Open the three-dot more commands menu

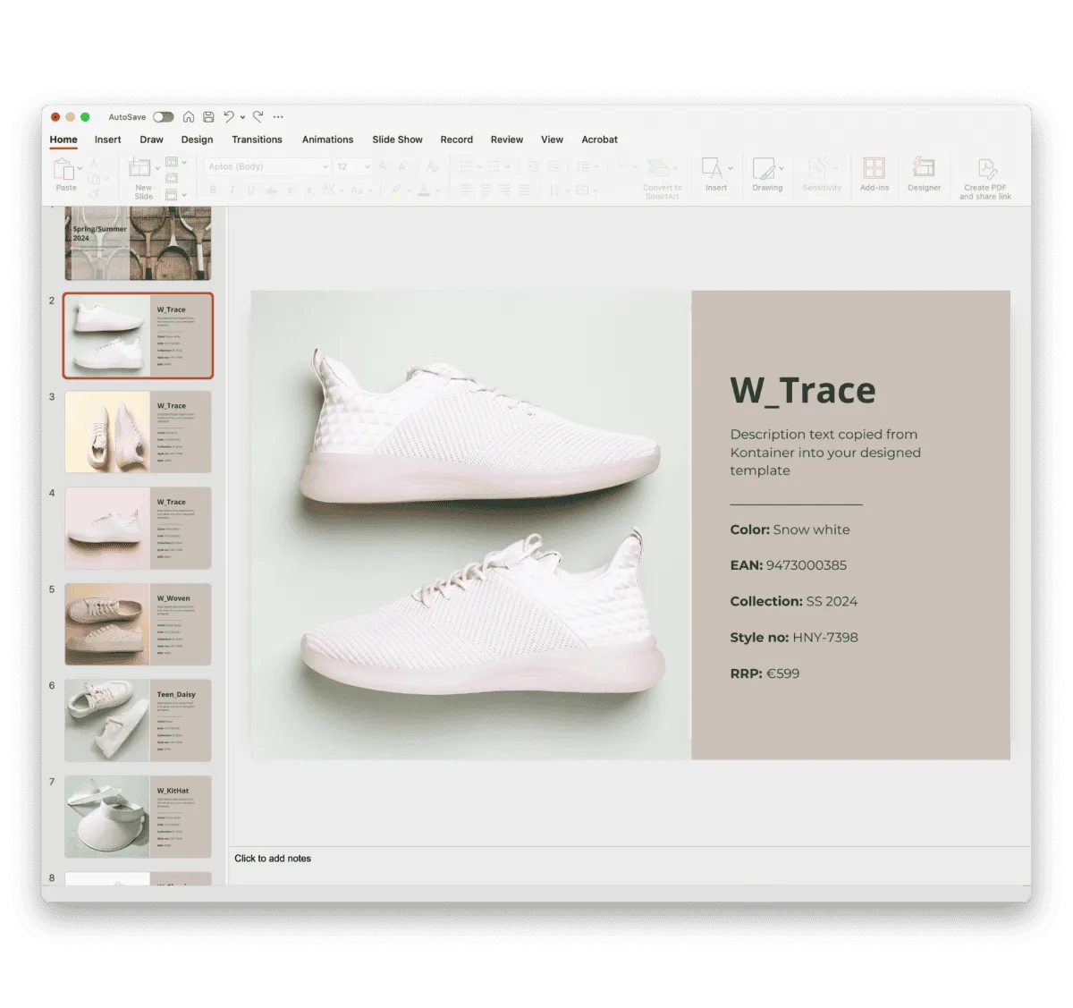click(278, 116)
